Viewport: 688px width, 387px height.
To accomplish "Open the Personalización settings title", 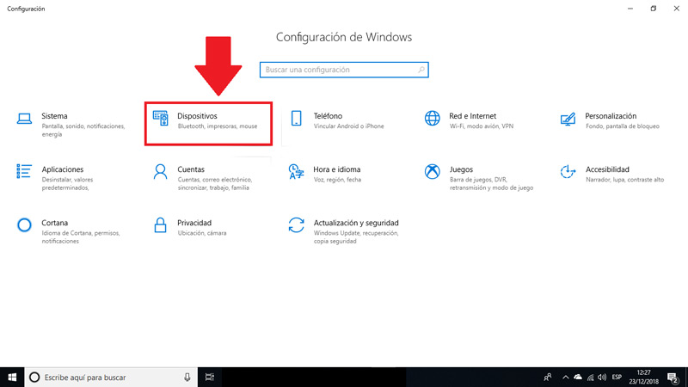I will [x=611, y=116].
